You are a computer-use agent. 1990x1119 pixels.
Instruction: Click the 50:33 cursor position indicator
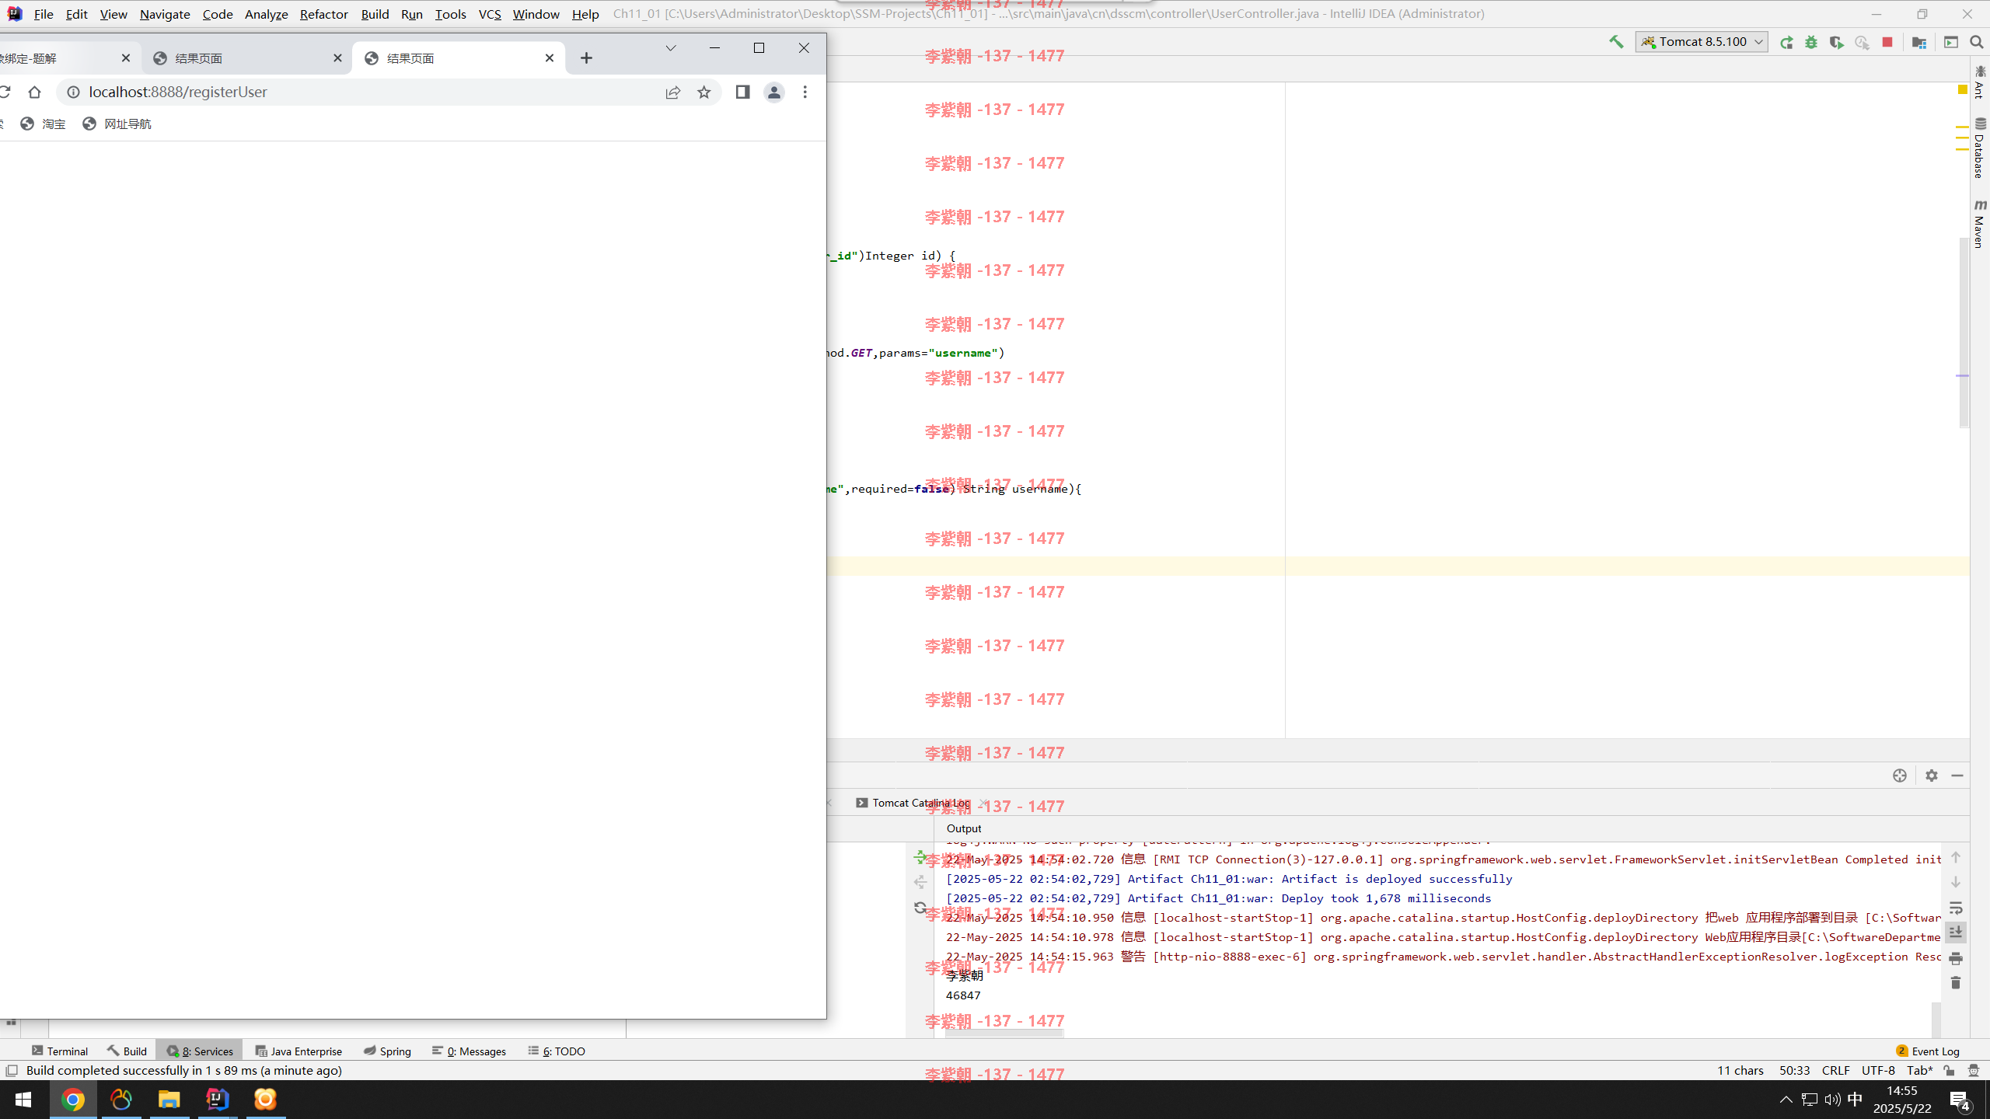coord(1794,1070)
